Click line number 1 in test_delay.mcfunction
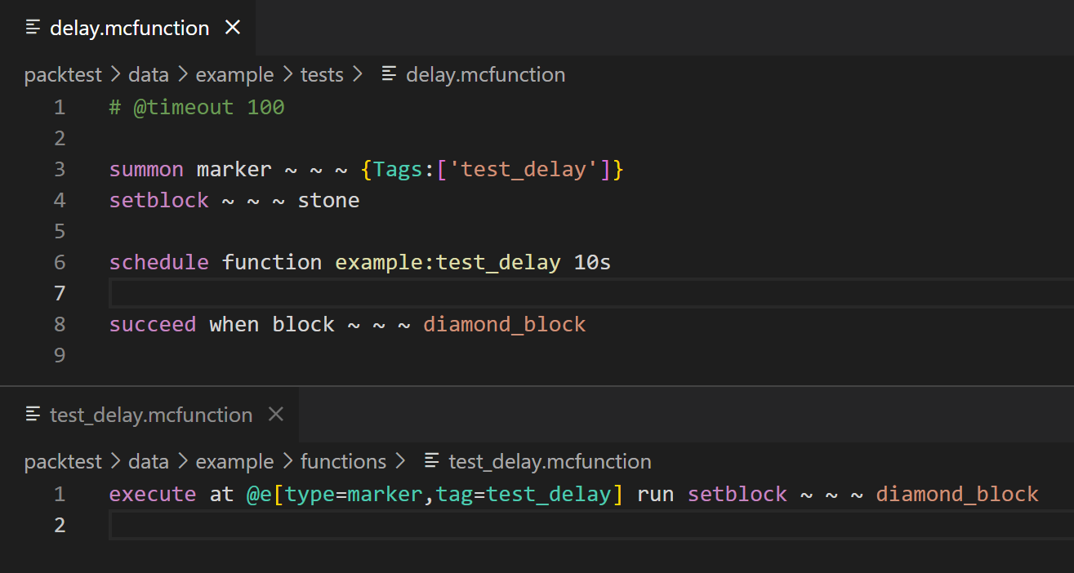Image resolution: width=1074 pixels, height=573 pixels. point(59,494)
